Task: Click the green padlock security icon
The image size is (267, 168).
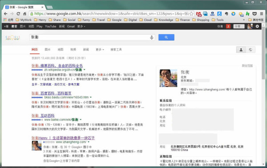Action: click(32, 14)
